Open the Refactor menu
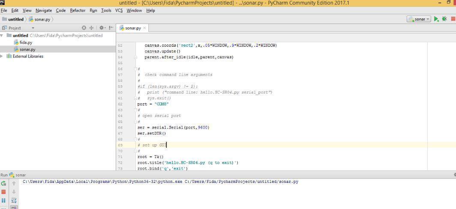456x209 pixels. [x=78, y=10]
